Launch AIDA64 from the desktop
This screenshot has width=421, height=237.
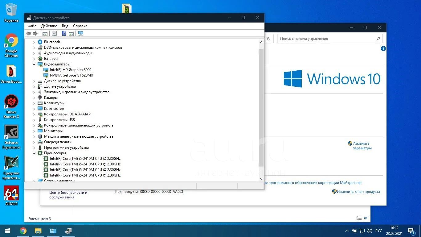pyautogui.click(x=11, y=196)
